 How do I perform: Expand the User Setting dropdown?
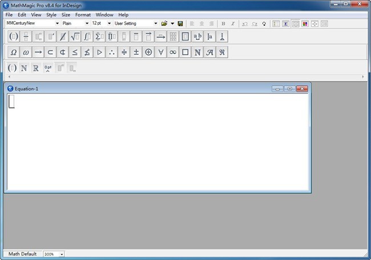[155, 23]
